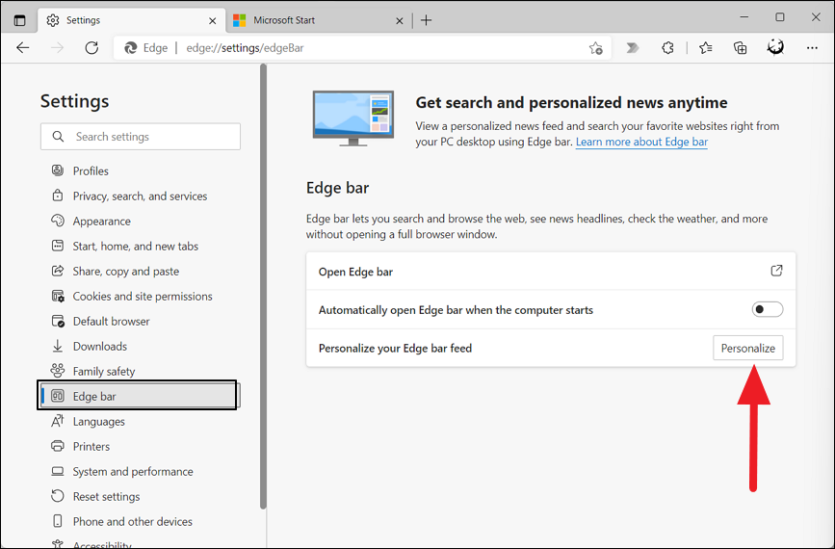835x549 pixels.
Task: Open Cookies and site permissions settings
Action: point(142,296)
